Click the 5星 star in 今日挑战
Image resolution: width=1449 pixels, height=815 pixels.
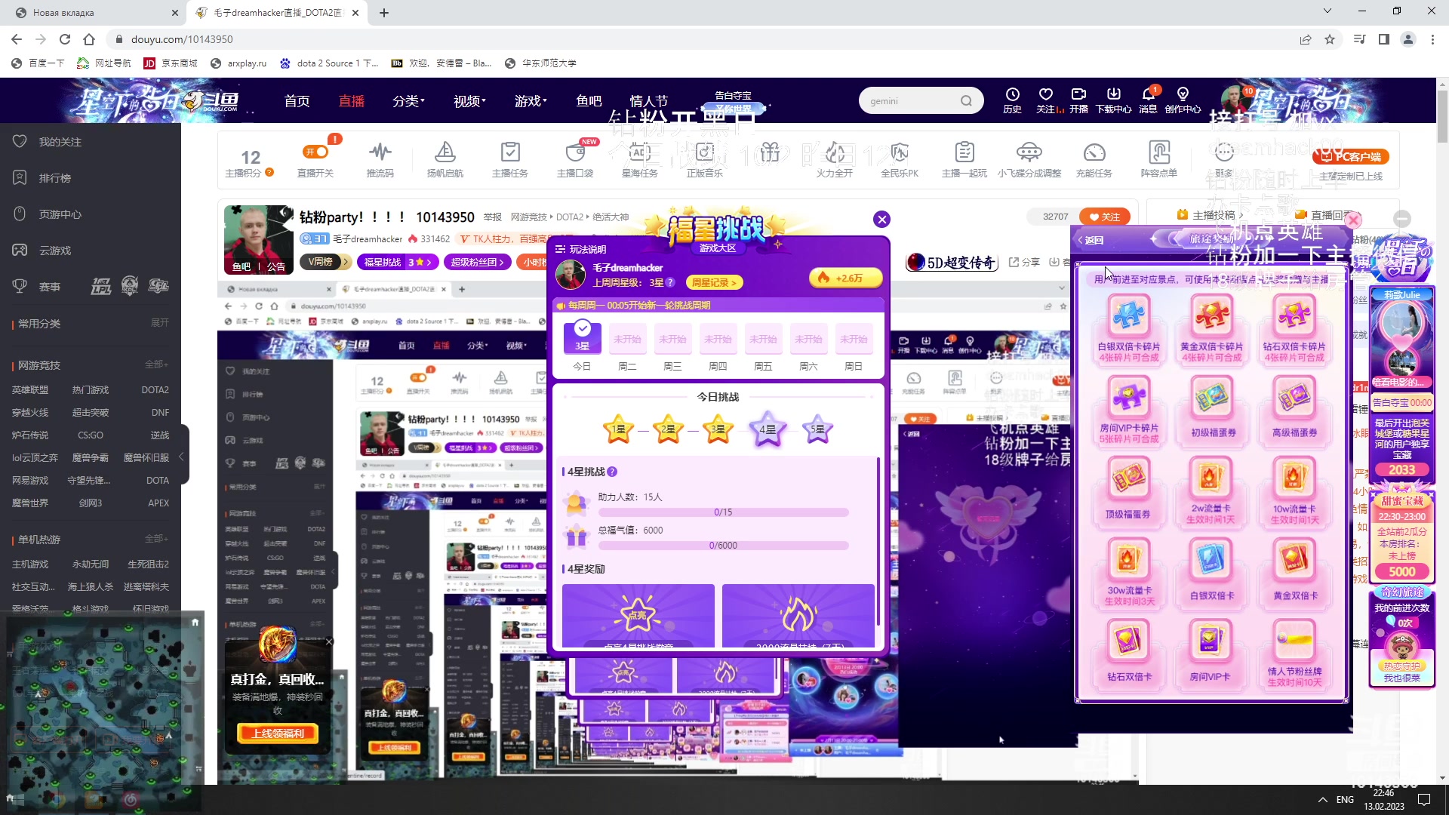point(817,429)
